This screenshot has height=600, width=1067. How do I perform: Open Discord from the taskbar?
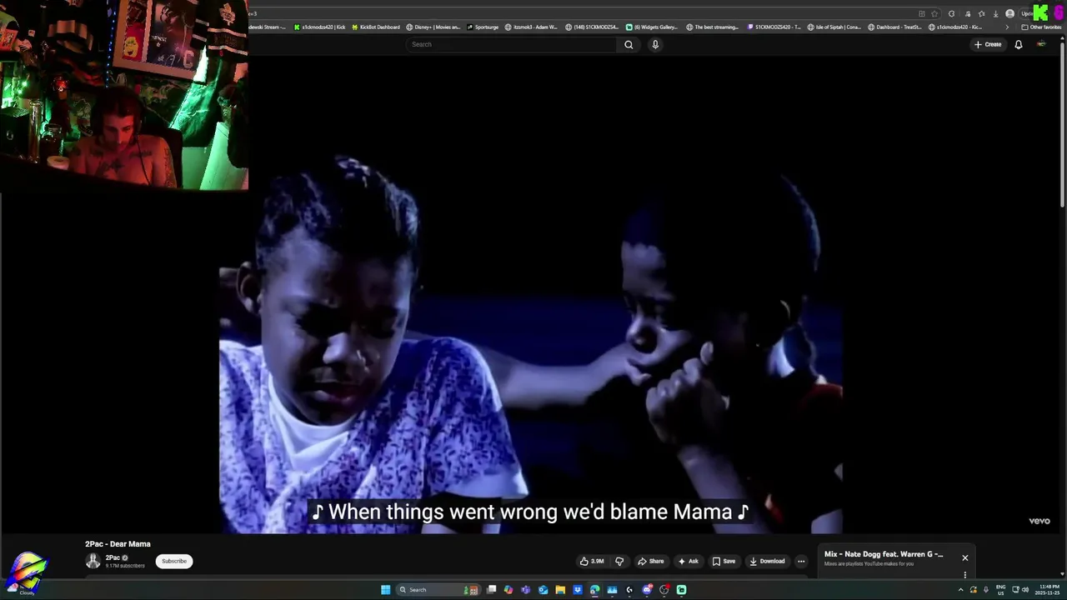pos(647,589)
